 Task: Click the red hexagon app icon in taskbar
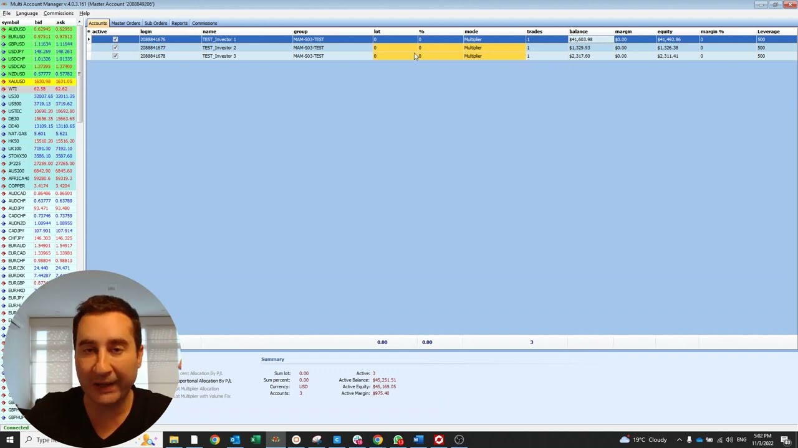(x=439, y=440)
